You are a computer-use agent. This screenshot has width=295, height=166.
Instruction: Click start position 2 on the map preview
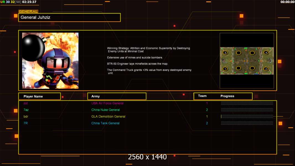coord(266,69)
